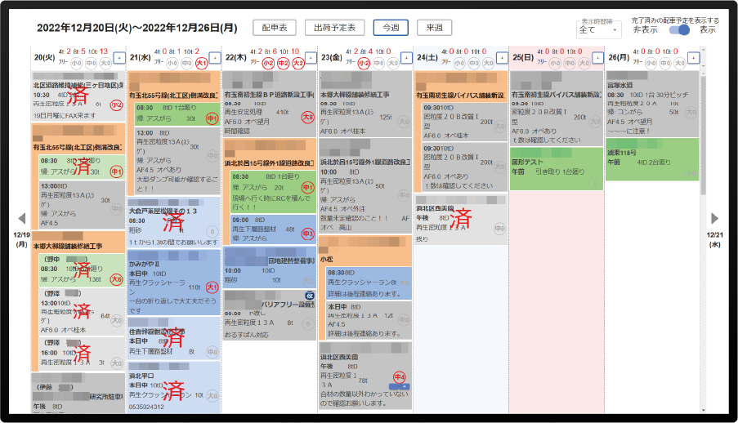Add a dispatch entry to 22(木)

coord(310,58)
